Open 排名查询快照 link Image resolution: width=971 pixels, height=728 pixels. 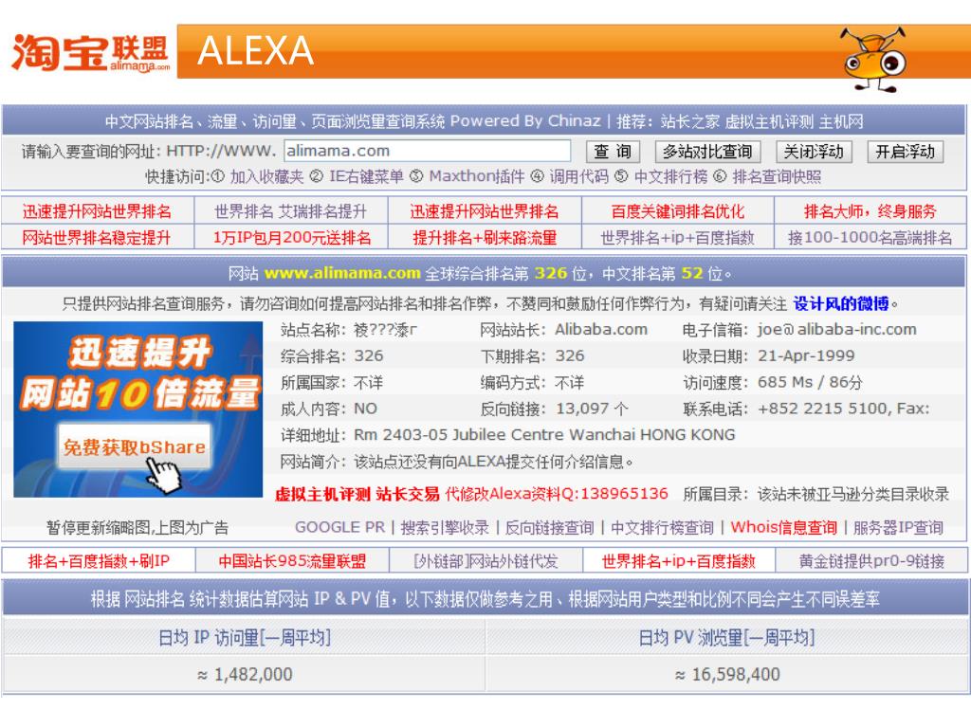tap(777, 177)
